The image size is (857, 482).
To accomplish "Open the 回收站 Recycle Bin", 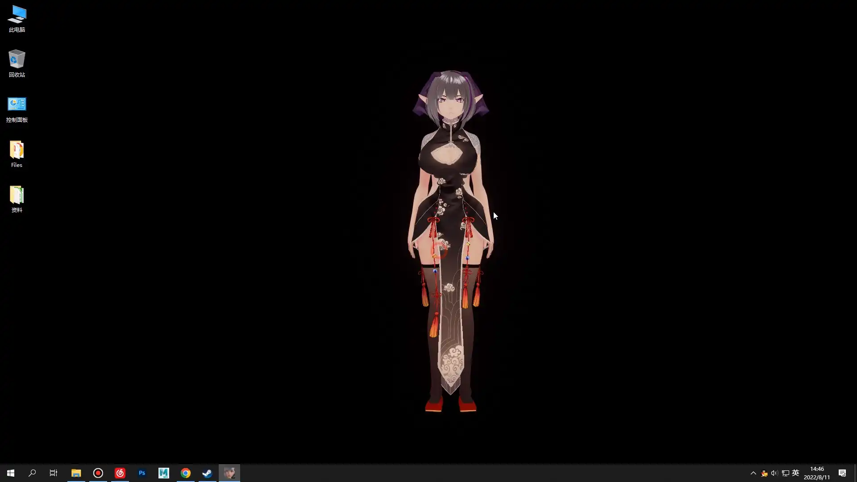I will click(17, 62).
